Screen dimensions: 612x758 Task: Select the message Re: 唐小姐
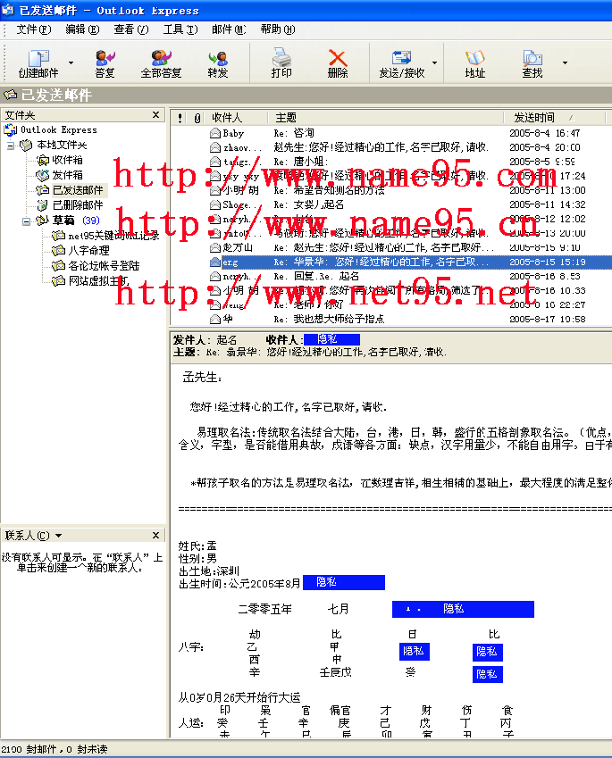coord(391,162)
